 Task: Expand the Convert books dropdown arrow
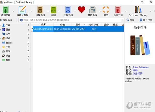(48, 11)
